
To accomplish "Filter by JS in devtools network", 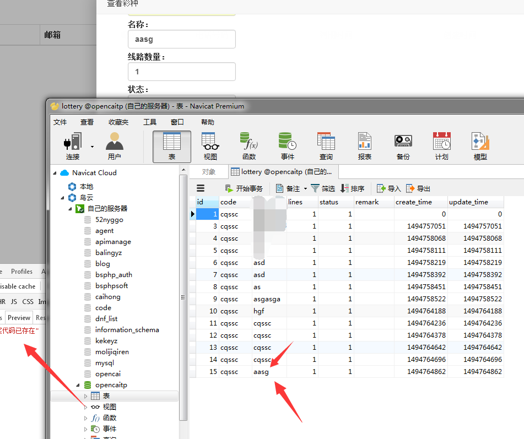I will (x=14, y=302).
